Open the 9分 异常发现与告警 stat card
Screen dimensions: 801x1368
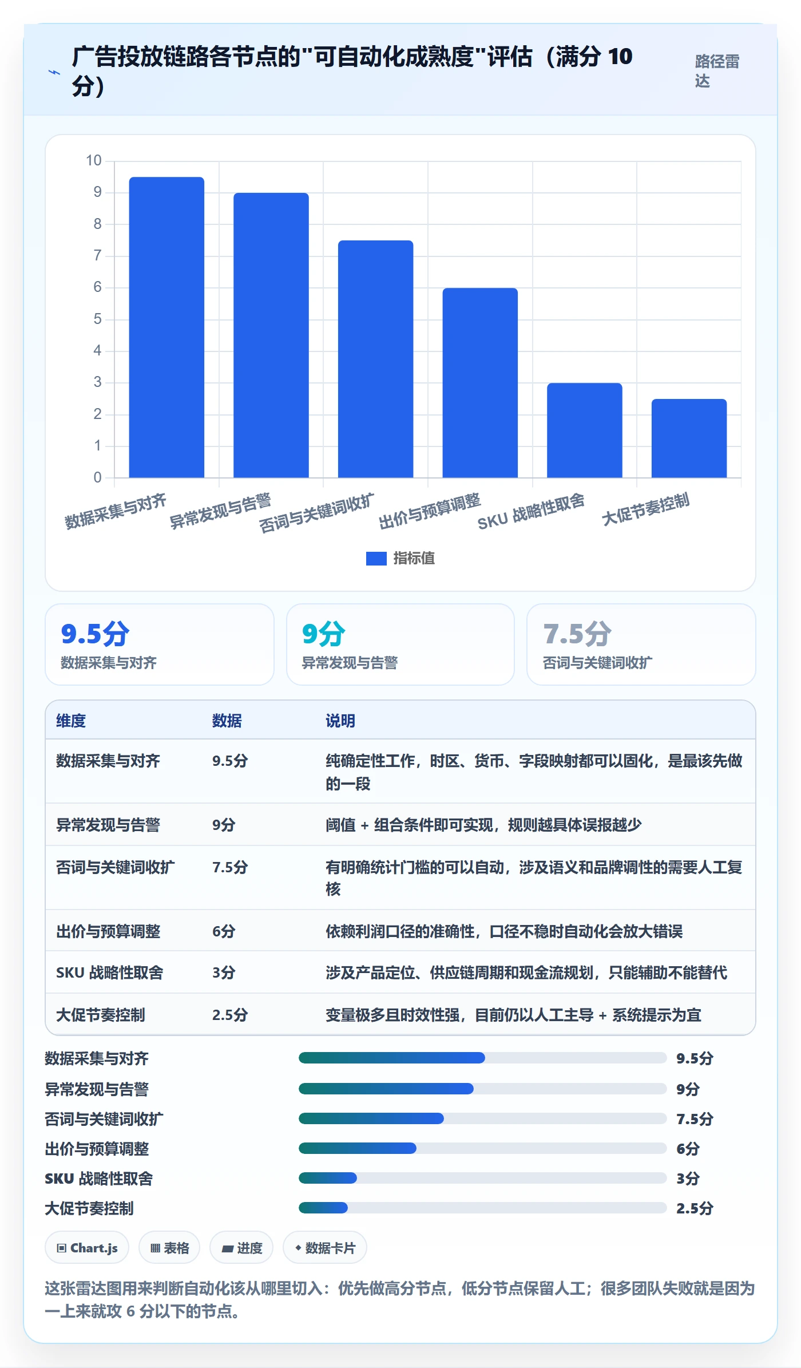[x=400, y=645]
